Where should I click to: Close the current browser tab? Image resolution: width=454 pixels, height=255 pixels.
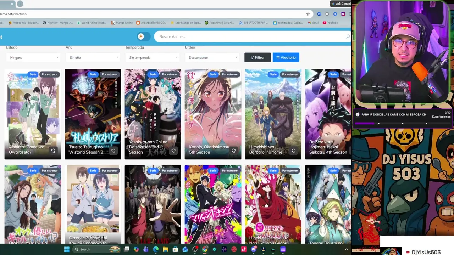12,4
